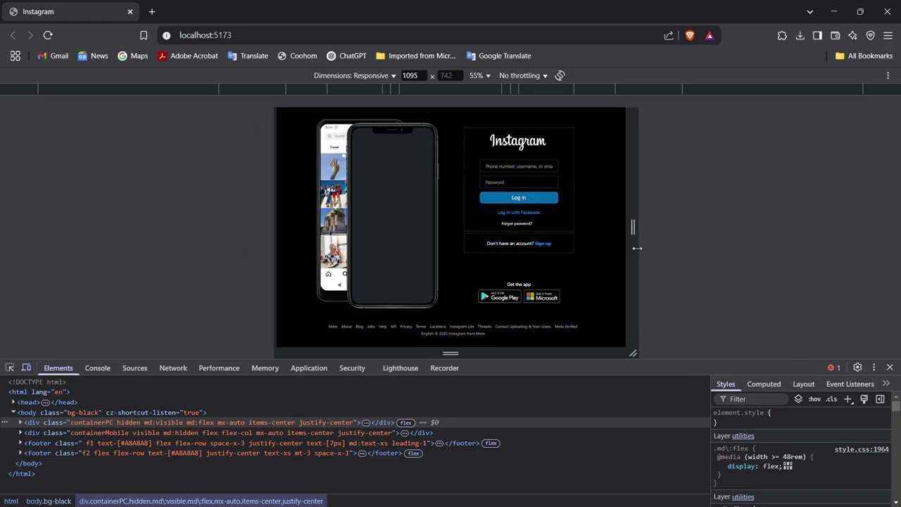
Task: Open the Leo AI sparkle icon
Action: pyautogui.click(x=852, y=35)
